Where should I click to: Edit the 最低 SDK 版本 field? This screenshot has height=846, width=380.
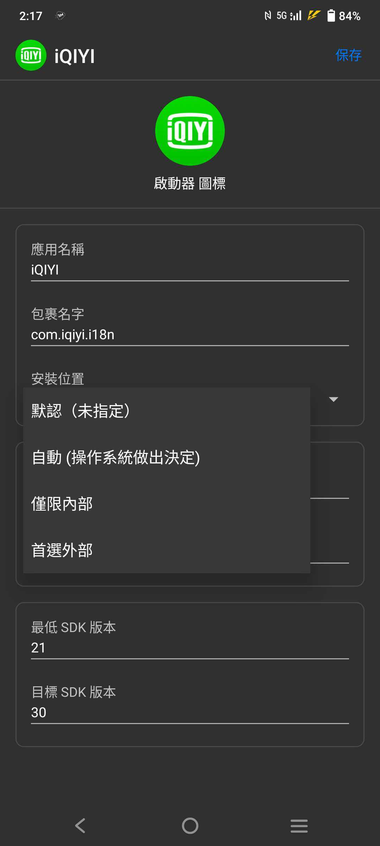coord(190,648)
